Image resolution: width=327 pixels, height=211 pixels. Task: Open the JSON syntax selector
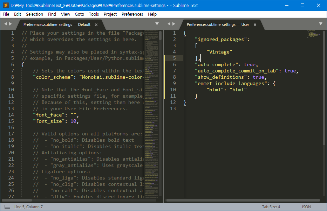point(306,207)
